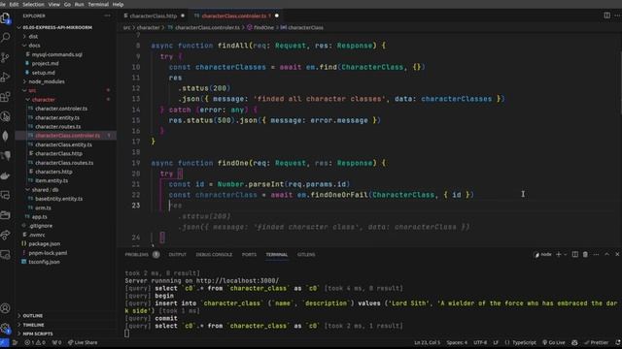Open the Run and Debug view
This screenshot has width=622, height=349.
click(6, 77)
